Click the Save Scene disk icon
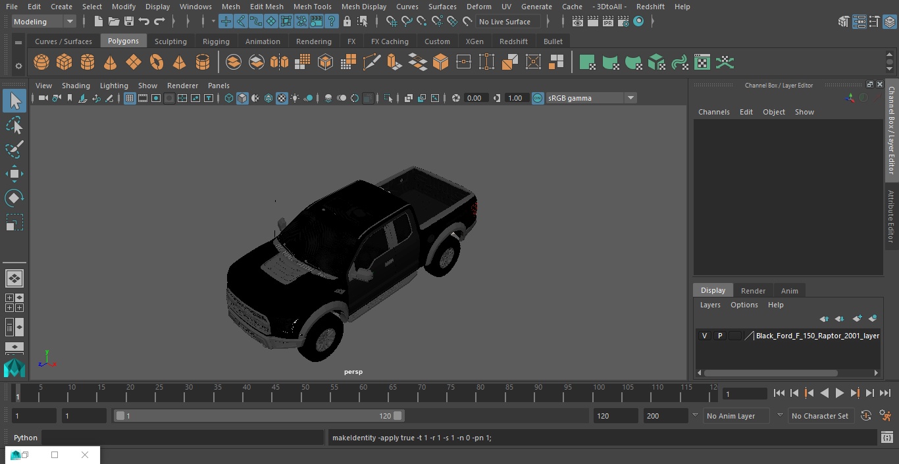Screen dimensions: 899x464 point(129,22)
